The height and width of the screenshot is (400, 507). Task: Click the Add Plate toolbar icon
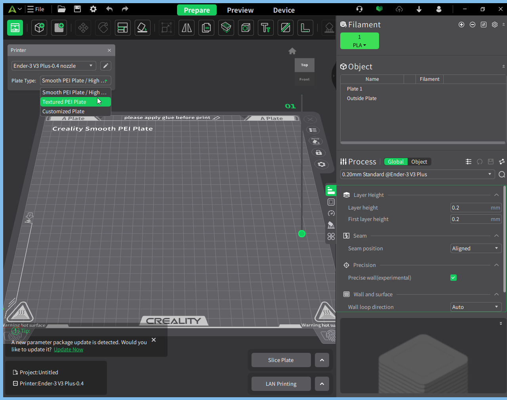[59, 28]
